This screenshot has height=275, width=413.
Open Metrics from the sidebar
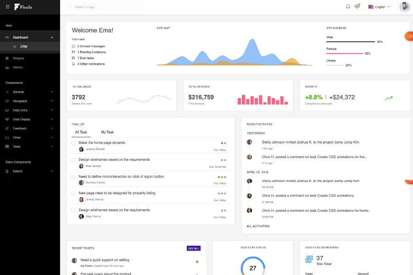point(18,67)
